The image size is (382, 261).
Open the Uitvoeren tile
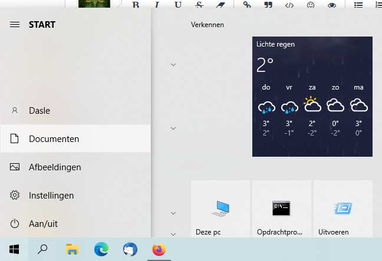(x=343, y=209)
